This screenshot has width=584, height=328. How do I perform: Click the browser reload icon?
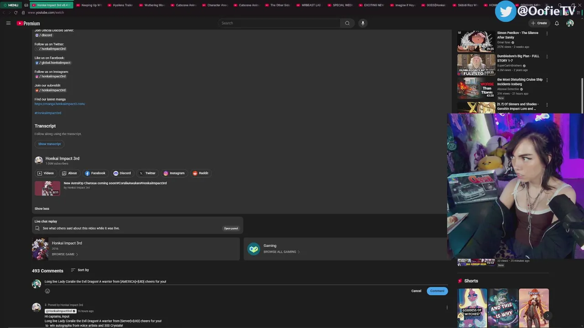[16, 13]
